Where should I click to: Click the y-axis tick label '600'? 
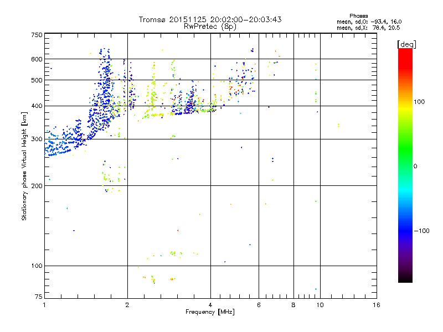(x=37, y=59)
